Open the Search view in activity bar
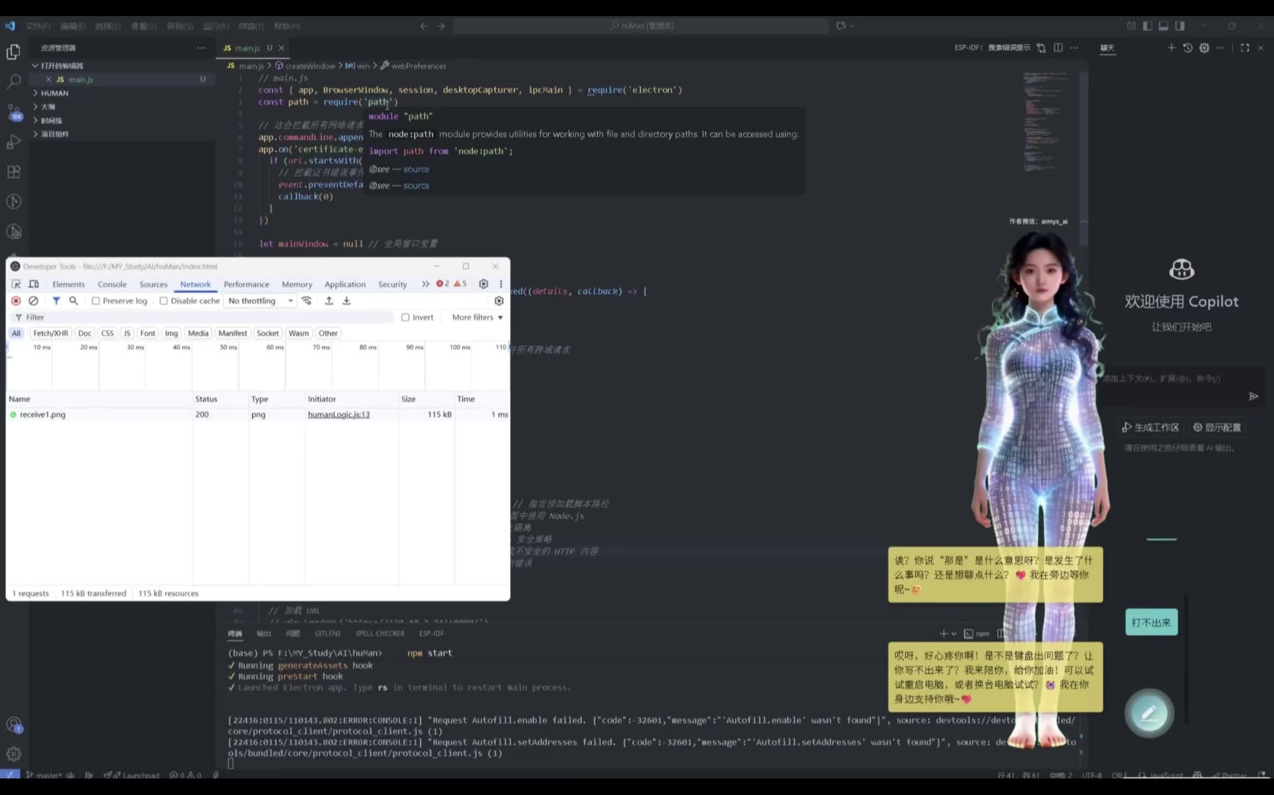This screenshot has height=795, width=1274. coord(13,82)
